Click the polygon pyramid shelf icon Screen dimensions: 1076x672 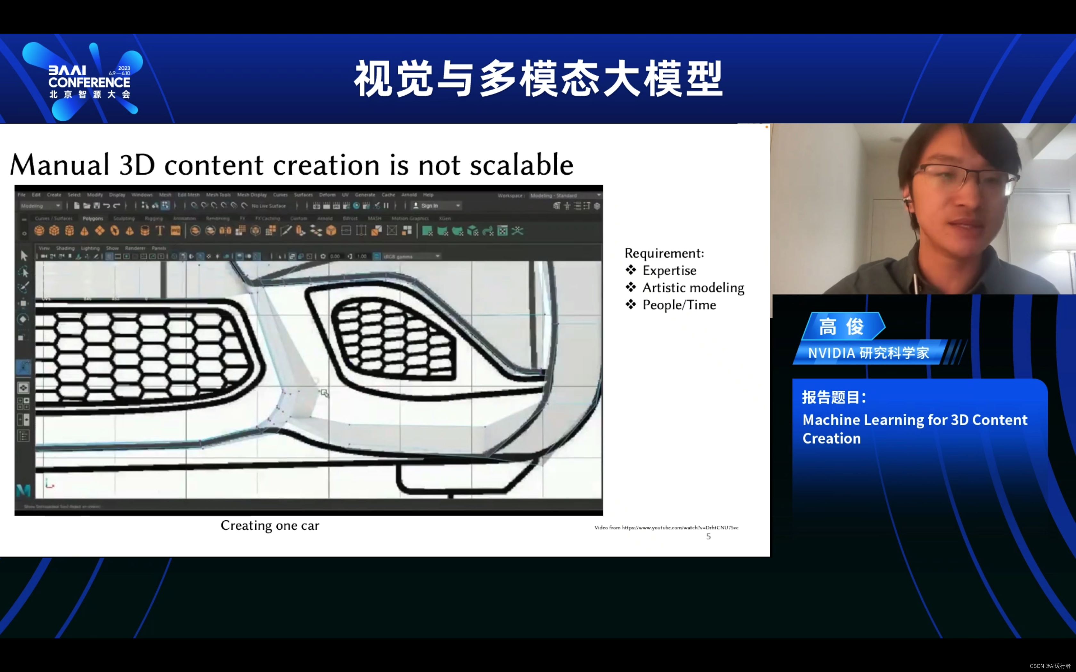[x=130, y=231]
